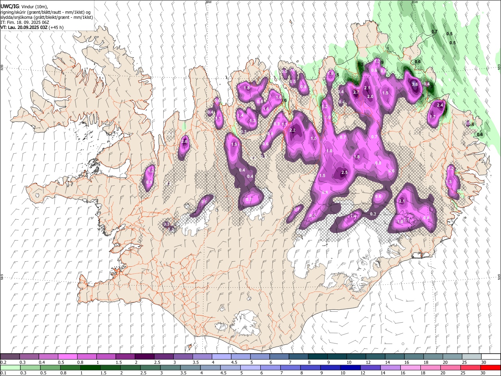Select the violet 12 swatch in the lower legend row

click(x=370, y=367)
